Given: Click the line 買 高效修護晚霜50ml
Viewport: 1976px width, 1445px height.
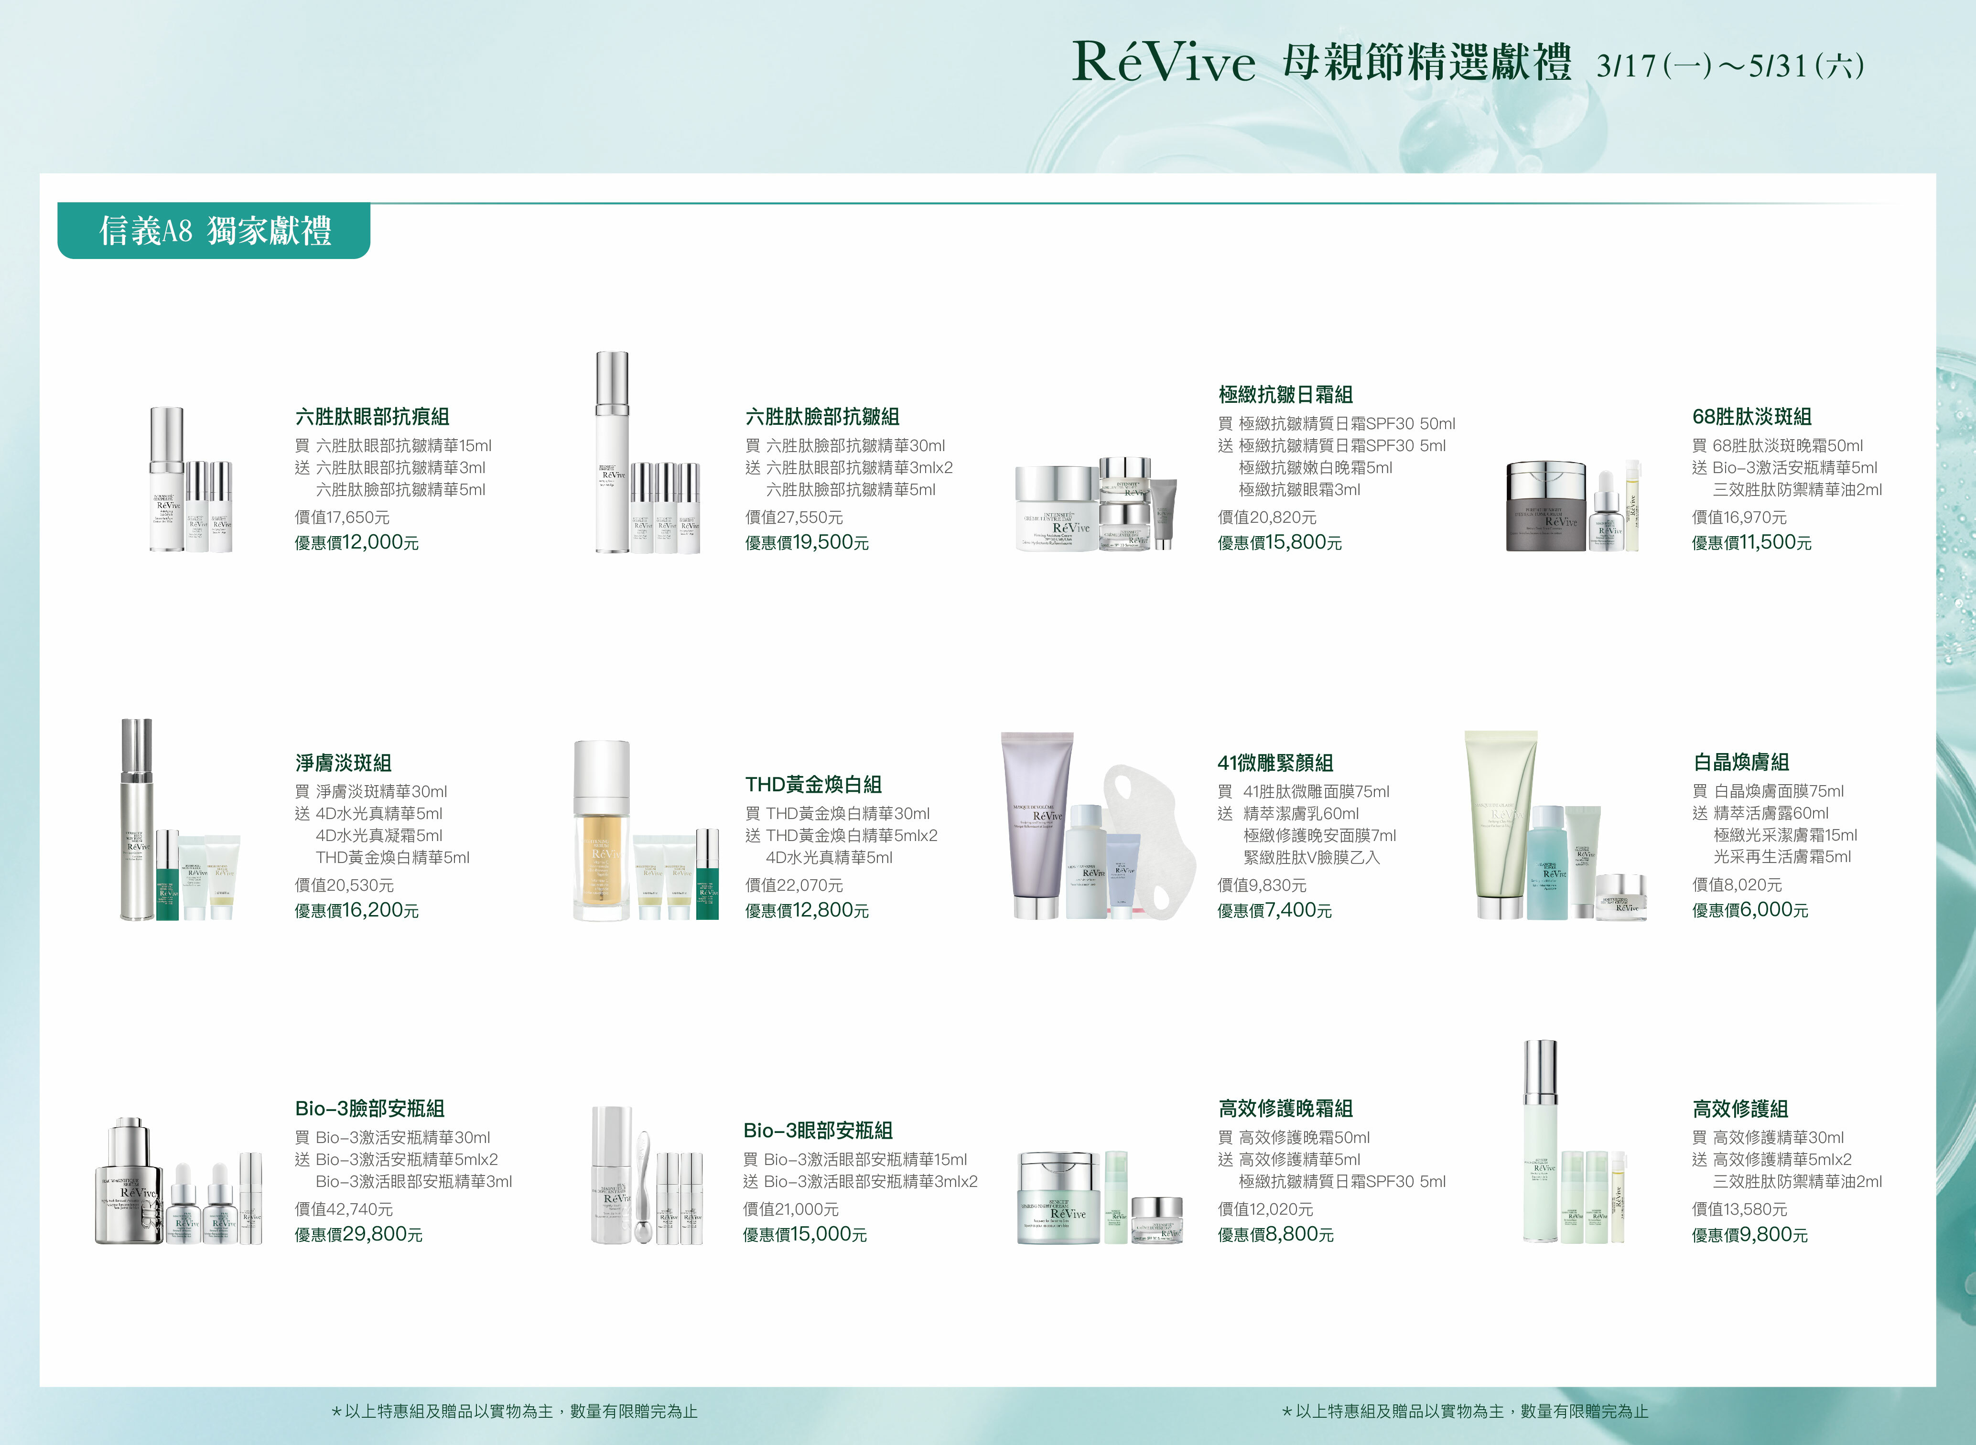Looking at the screenshot, I should 1294,1137.
